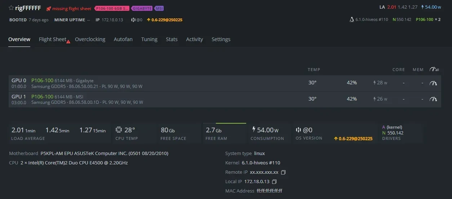Click the favorite star next to rigFFFFFF

pos(11,8)
